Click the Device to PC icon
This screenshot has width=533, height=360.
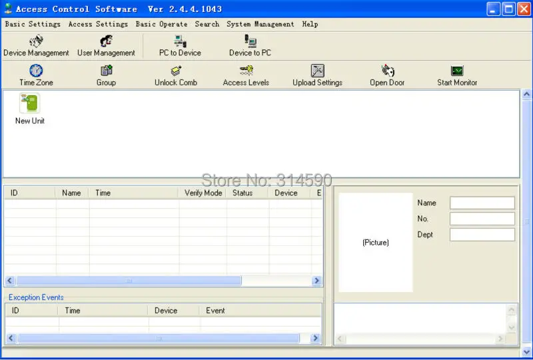251,41
